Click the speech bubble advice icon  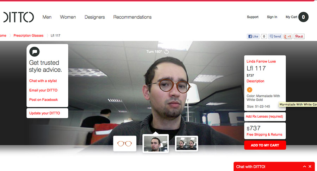point(35,52)
